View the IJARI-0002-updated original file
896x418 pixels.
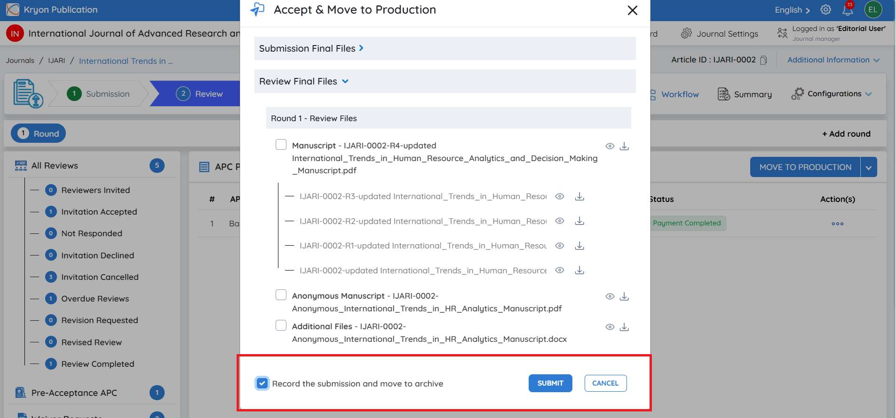click(560, 270)
